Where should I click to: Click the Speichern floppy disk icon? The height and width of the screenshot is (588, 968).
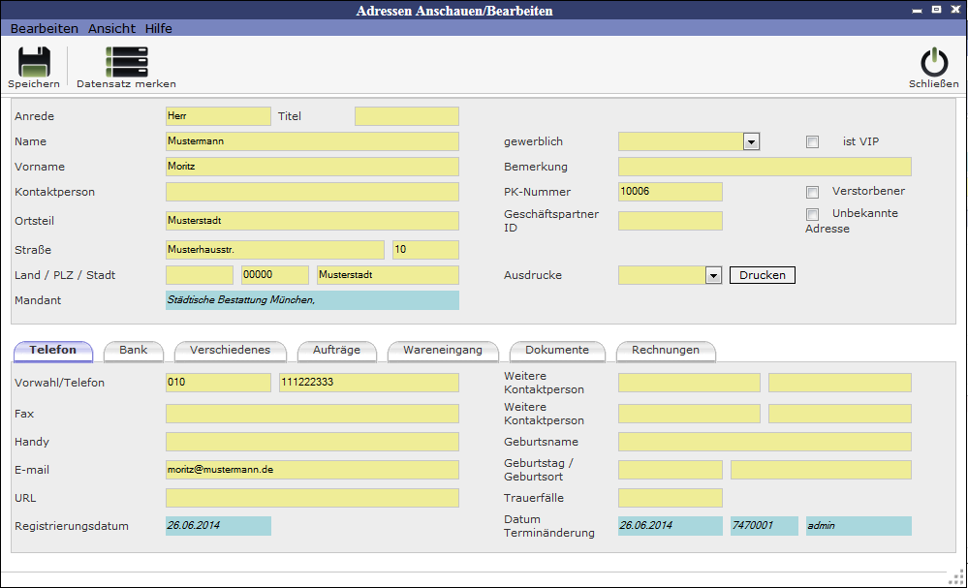(x=34, y=62)
